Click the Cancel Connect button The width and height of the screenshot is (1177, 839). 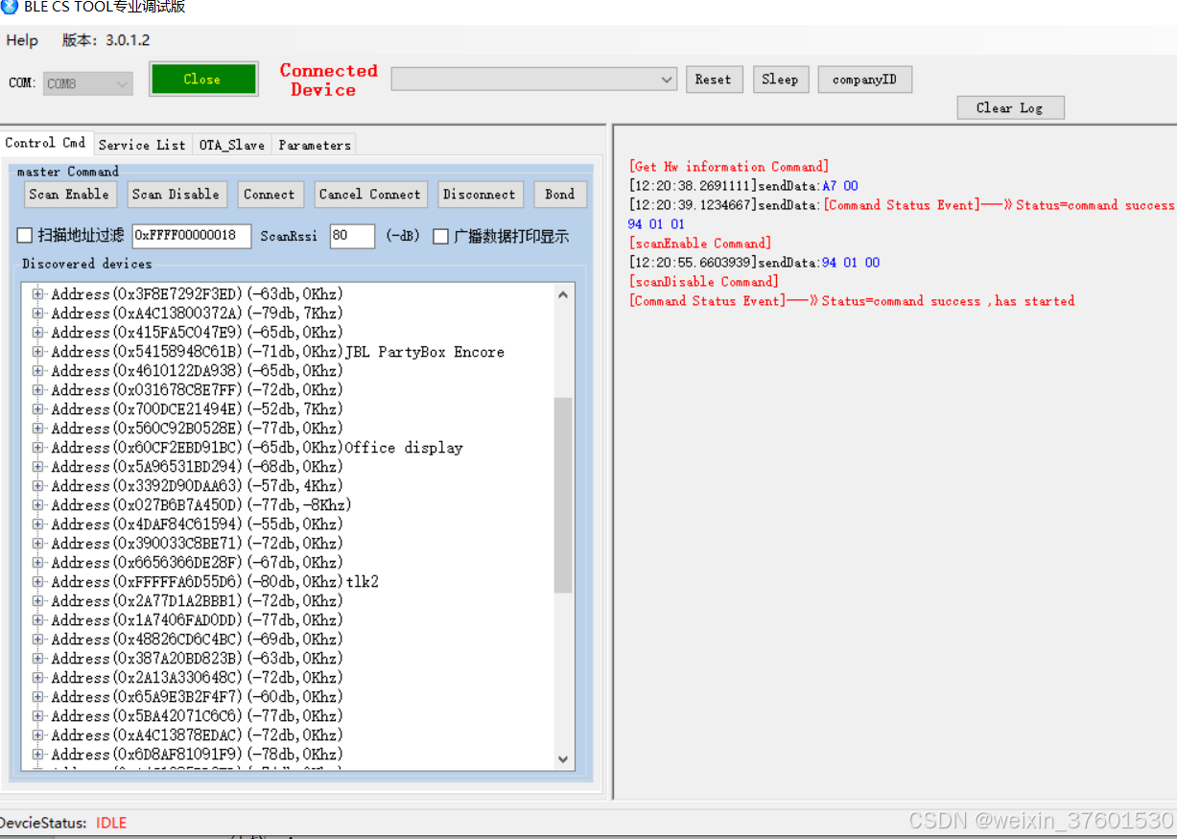coord(370,194)
